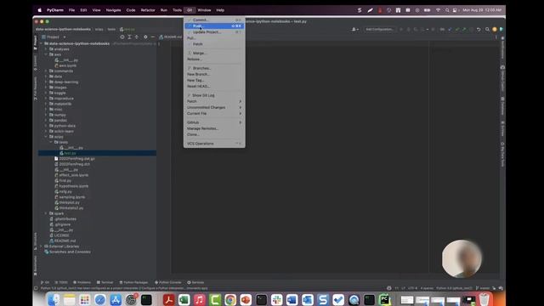
Task: Click the expand all icon in Project panel
Action: click(x=129, y=37)
